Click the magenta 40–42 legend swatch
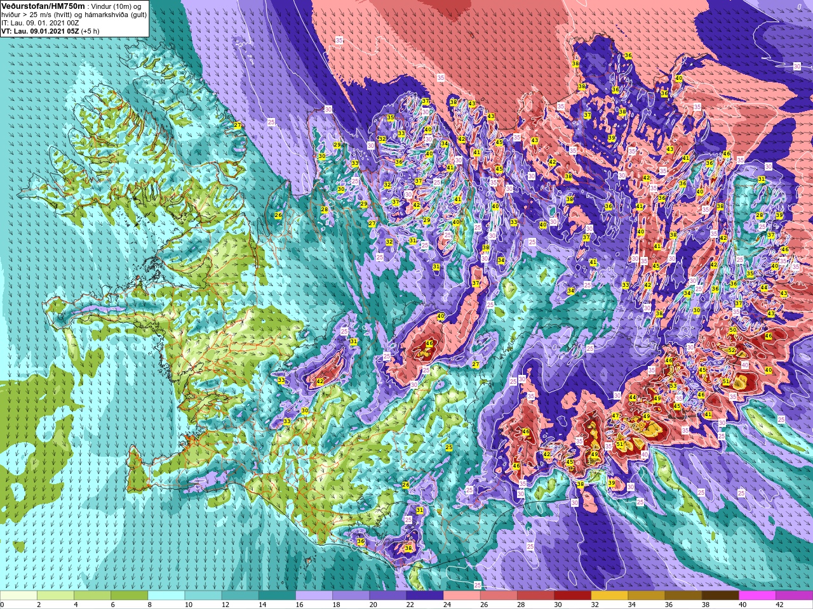Image resolution: width=813 pixels, height=609 pixels. tap(756, 596)
